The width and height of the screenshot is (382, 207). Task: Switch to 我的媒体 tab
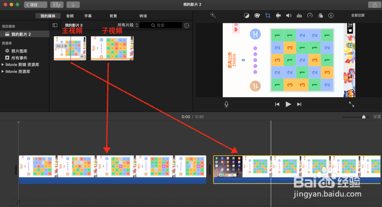(48, 16)
